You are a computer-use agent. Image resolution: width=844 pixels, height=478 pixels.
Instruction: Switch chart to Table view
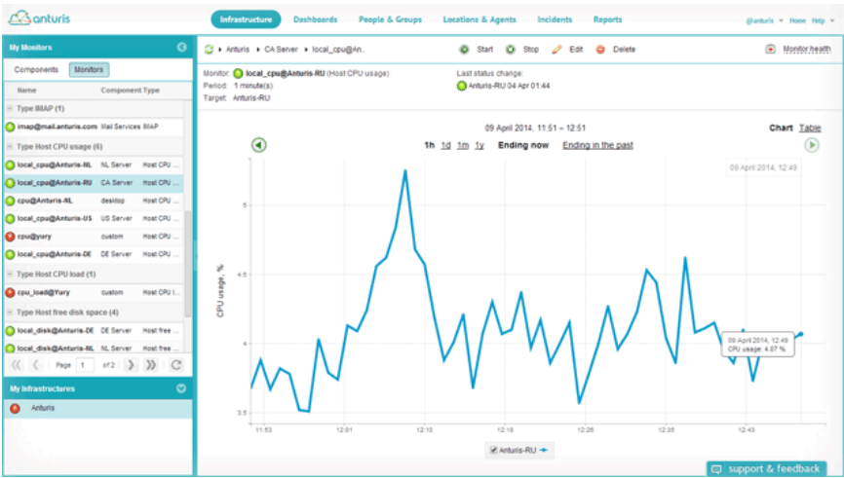click(810, 128)
